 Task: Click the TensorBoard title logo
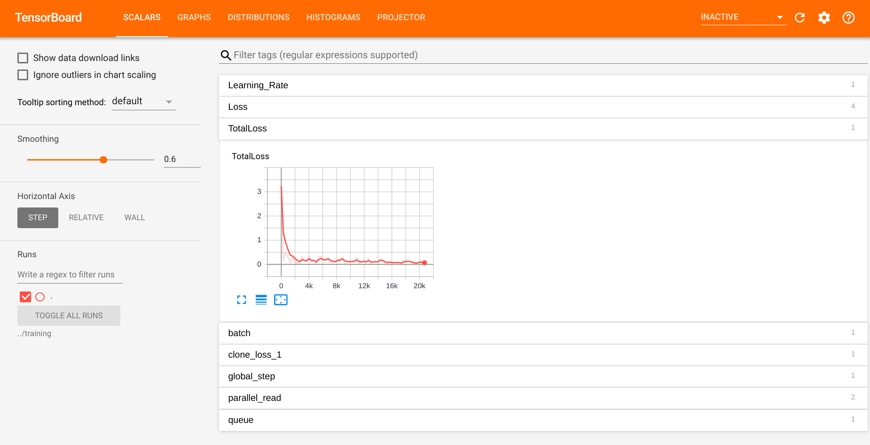[48, 18]
